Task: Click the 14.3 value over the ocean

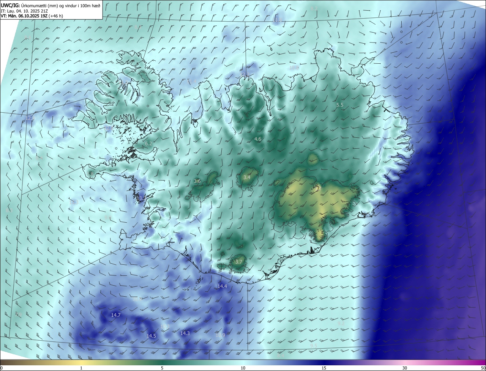Action: pos(185,333)
